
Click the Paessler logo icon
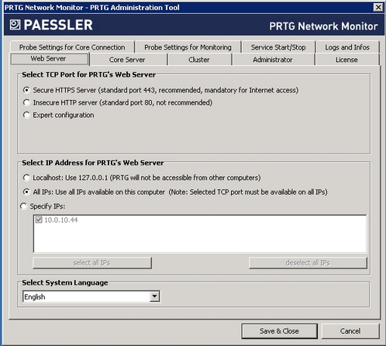tap(15, 25)
